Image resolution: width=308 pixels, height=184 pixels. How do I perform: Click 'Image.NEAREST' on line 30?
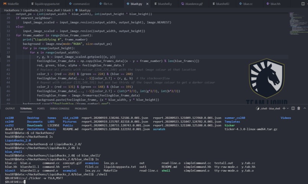158,22
